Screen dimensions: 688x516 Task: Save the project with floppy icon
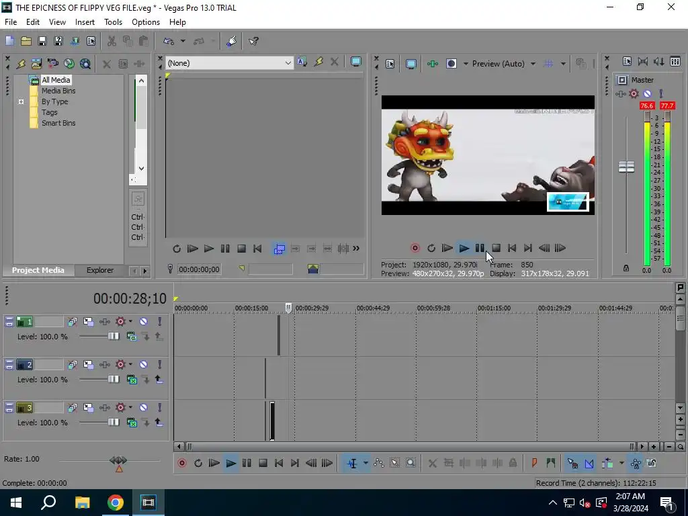42,41
